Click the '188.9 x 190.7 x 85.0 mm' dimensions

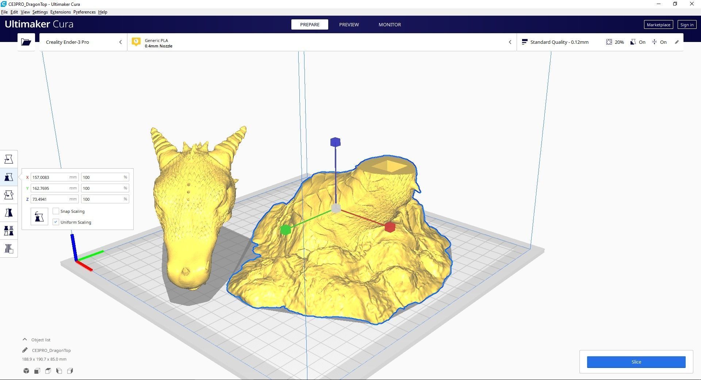pyautogui.click(x=44, y=359)
